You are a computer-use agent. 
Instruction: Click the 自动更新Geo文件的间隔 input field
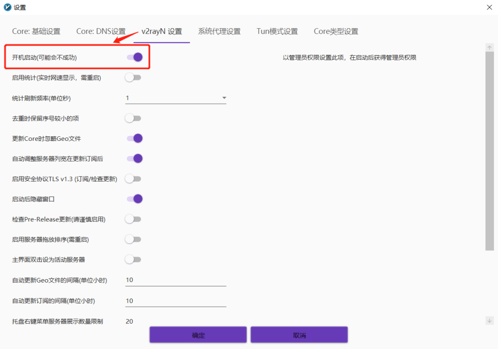pyautogui.click(x=176, y=280)
